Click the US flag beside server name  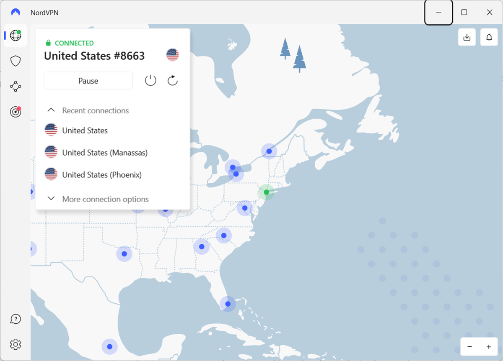173,55
